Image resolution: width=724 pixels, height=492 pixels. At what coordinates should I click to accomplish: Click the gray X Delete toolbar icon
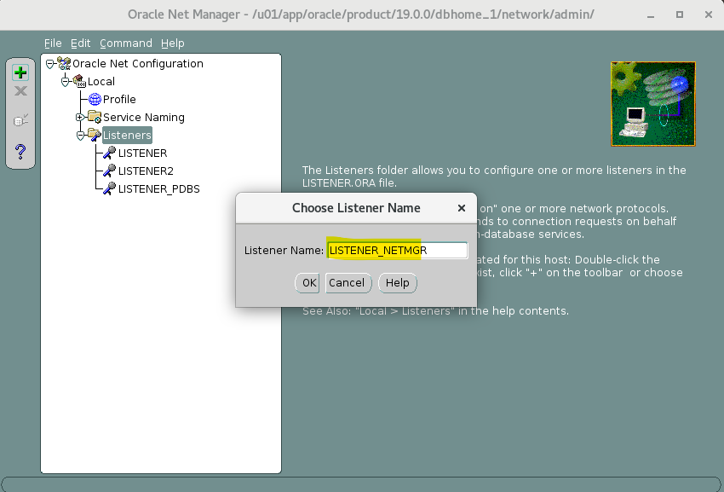[x=20, y=91]
